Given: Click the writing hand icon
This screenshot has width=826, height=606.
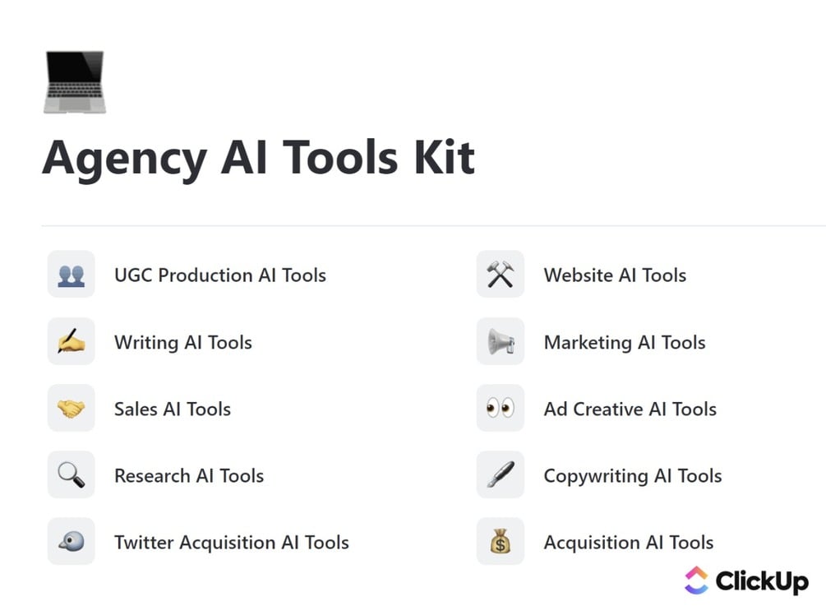Looking at the screenshot, I should [72, 341].
